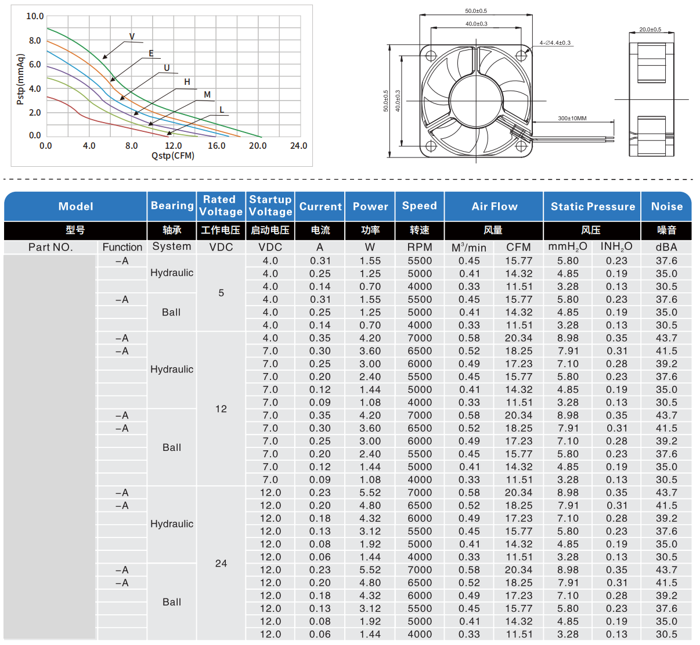Click the '20.0±0.5' thickness dimension label

(x=650, y=29)
